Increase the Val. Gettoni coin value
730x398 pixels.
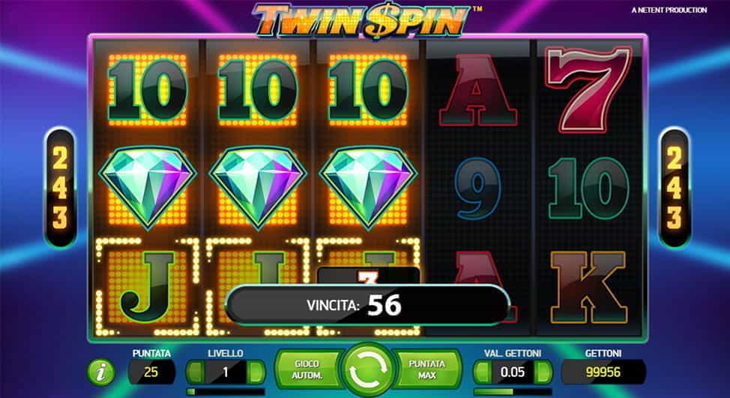(x=543, y=372)
